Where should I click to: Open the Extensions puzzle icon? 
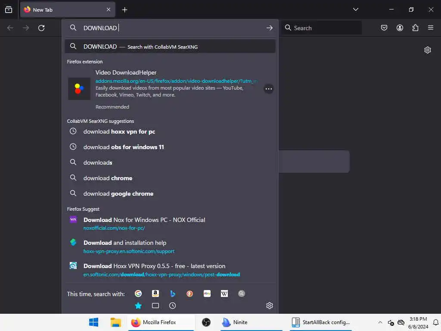pyautogui.click(x=415, y=28)
